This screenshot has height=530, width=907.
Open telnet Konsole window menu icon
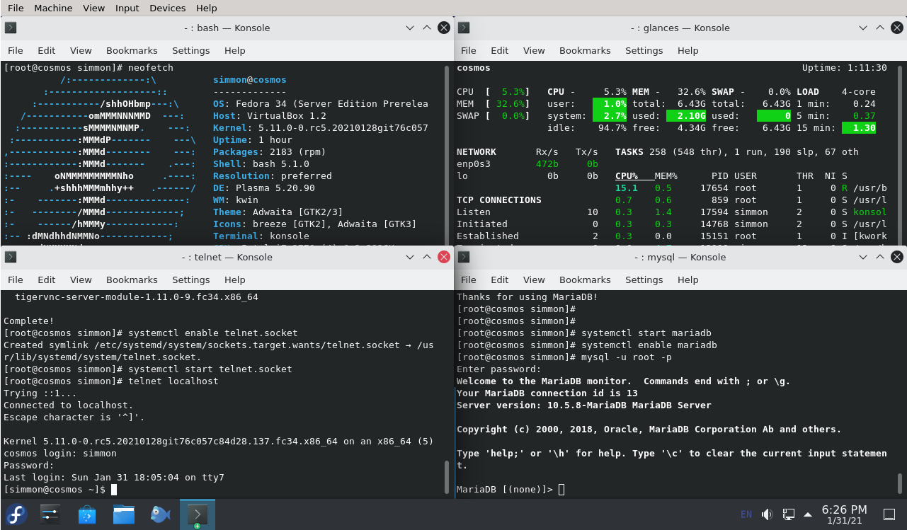11,258
